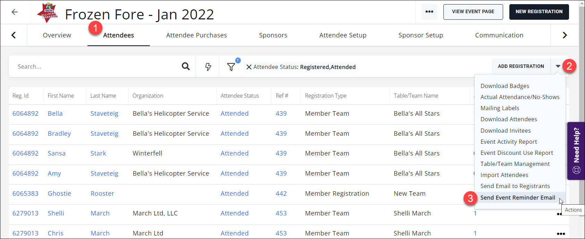
Task: Click the back arrow icon
Action: coord(15,12)
